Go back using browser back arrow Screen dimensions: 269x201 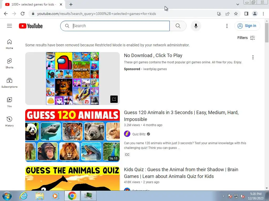[x=6, y=14]
